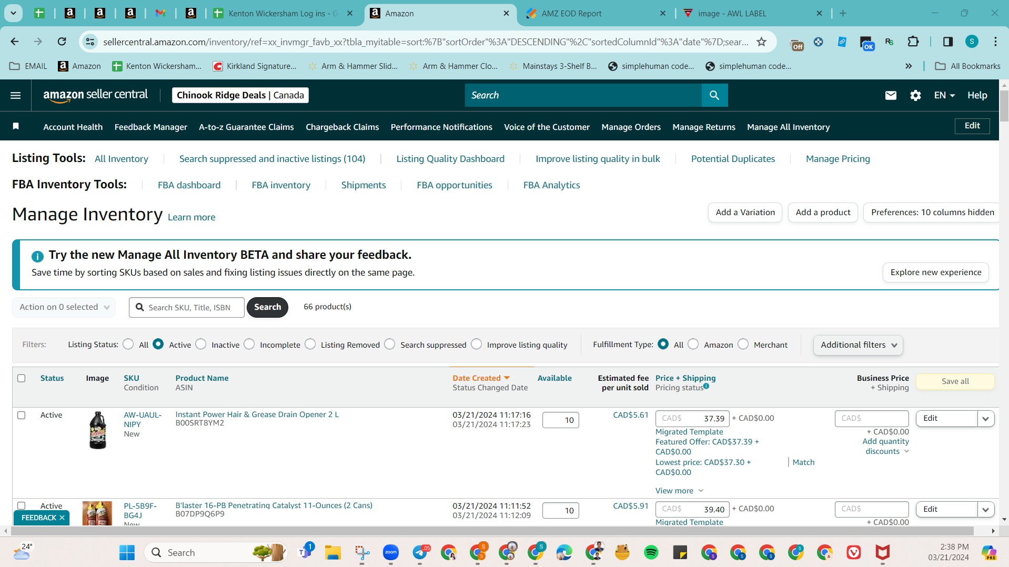The width and height of the screenshot is (1009, 567).
Task: Click the vertical page scrollbar thumb
Action: 1004,106
